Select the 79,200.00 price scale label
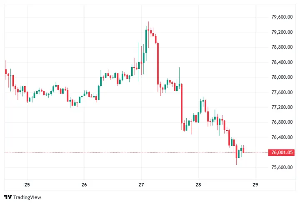300x204 pixels. coord(281,32)
